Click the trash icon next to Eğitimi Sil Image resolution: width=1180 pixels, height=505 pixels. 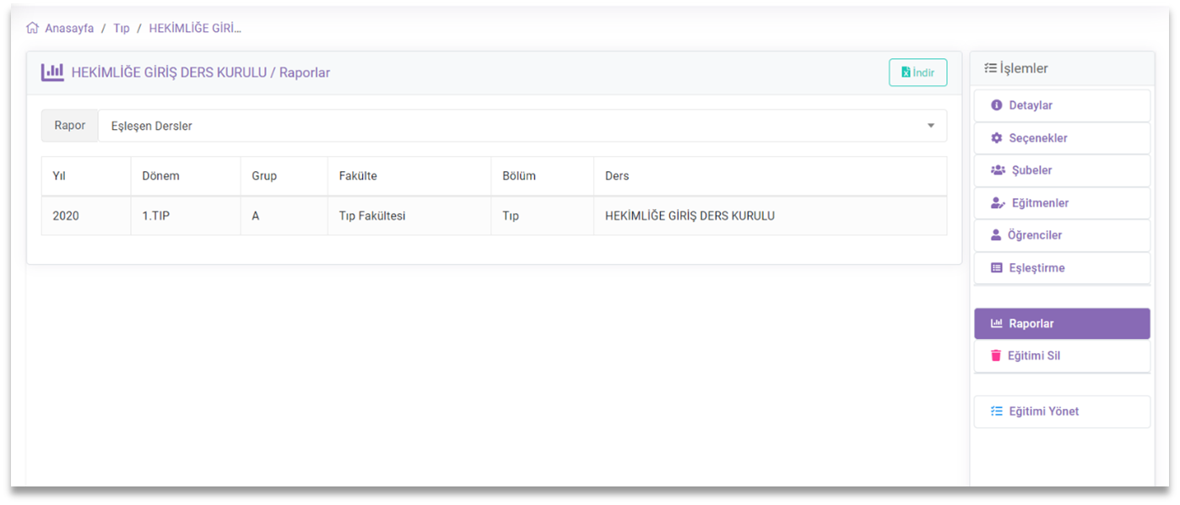pyautogui.click(x=995, y=355)
